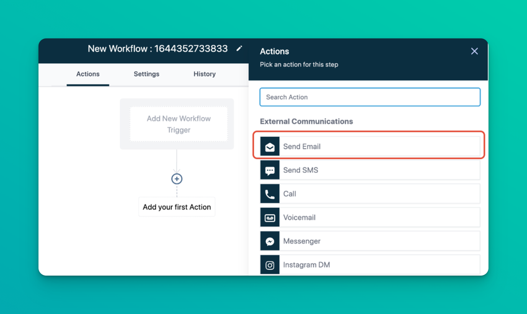Click the plus circle to add step
Screen dimensions: 527x314
coord(177,179)
